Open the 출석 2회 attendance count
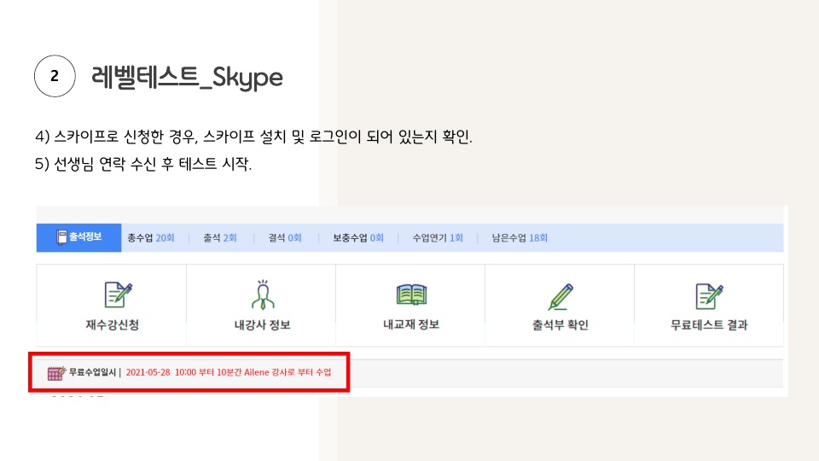 tap(219, 238)
